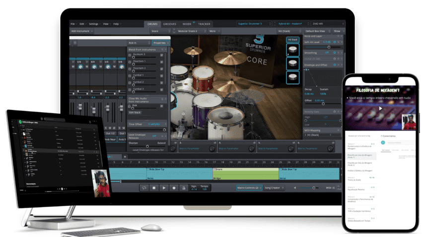Click the Out 1/2 output button
Screen dimensions: 422x237
coord(111,133)
